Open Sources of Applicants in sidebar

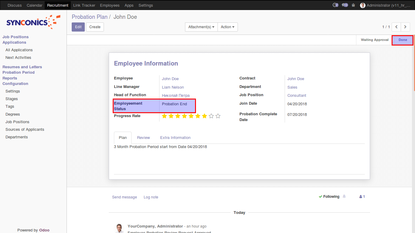pos(25,130)
